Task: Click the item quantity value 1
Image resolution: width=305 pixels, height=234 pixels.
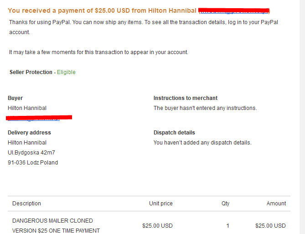Action: coord(227,226)
